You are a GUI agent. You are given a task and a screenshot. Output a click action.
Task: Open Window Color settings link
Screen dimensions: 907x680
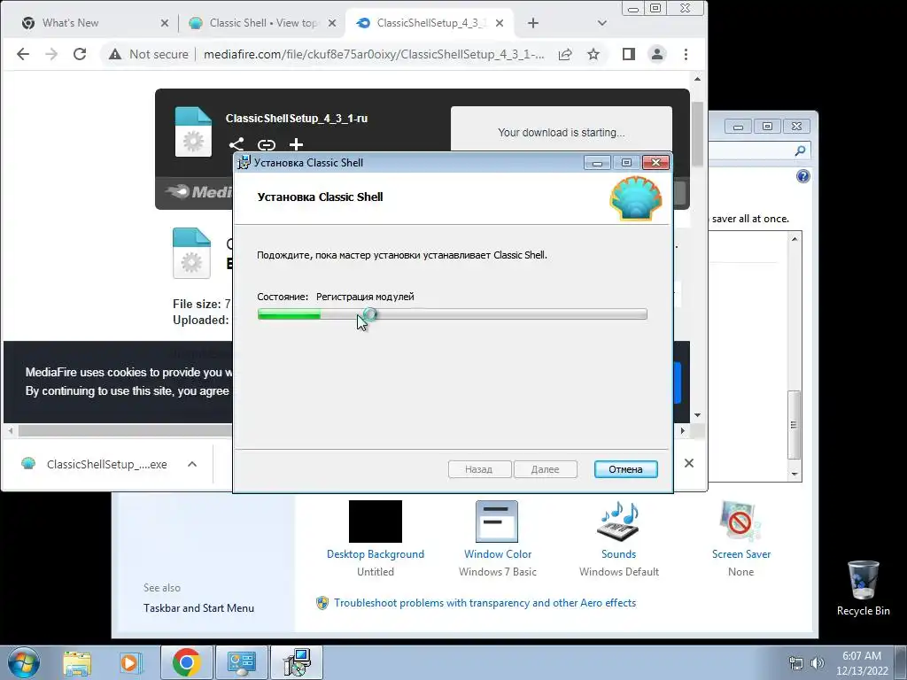tap(498, 554)
